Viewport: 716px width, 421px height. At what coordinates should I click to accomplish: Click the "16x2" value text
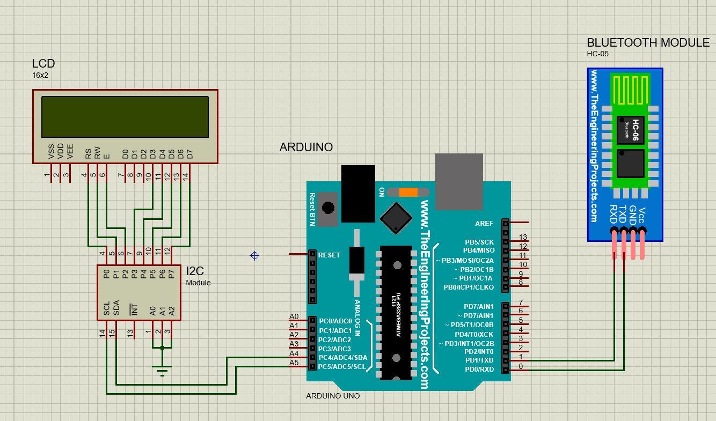40,76
